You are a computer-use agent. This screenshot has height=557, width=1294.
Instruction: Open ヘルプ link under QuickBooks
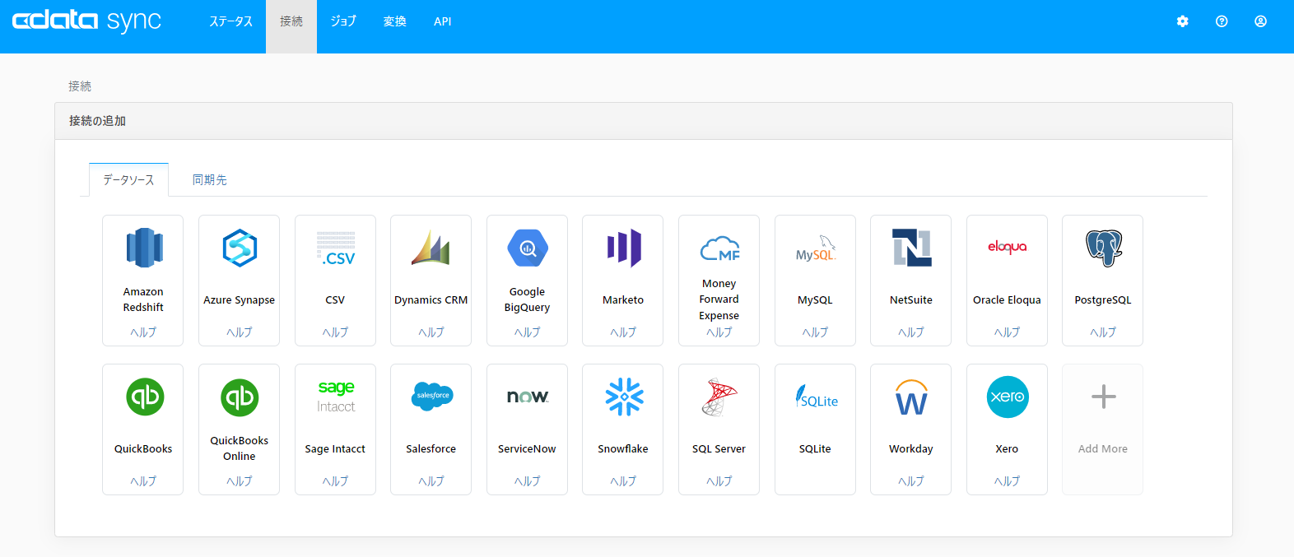(143, 481)
